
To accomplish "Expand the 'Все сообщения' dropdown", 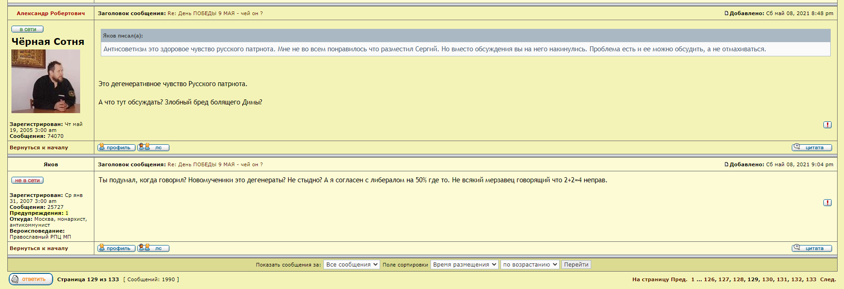I will pyautogui.click(x=351, y=265).
